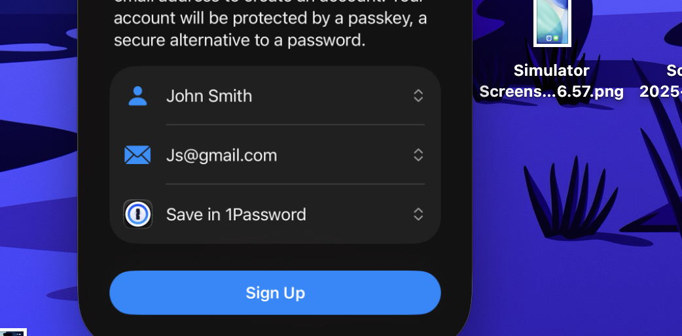Viewport: 682px width, 336px height.
Task: Tap the blue Sign Up button
Action: (x=275, y=293)
